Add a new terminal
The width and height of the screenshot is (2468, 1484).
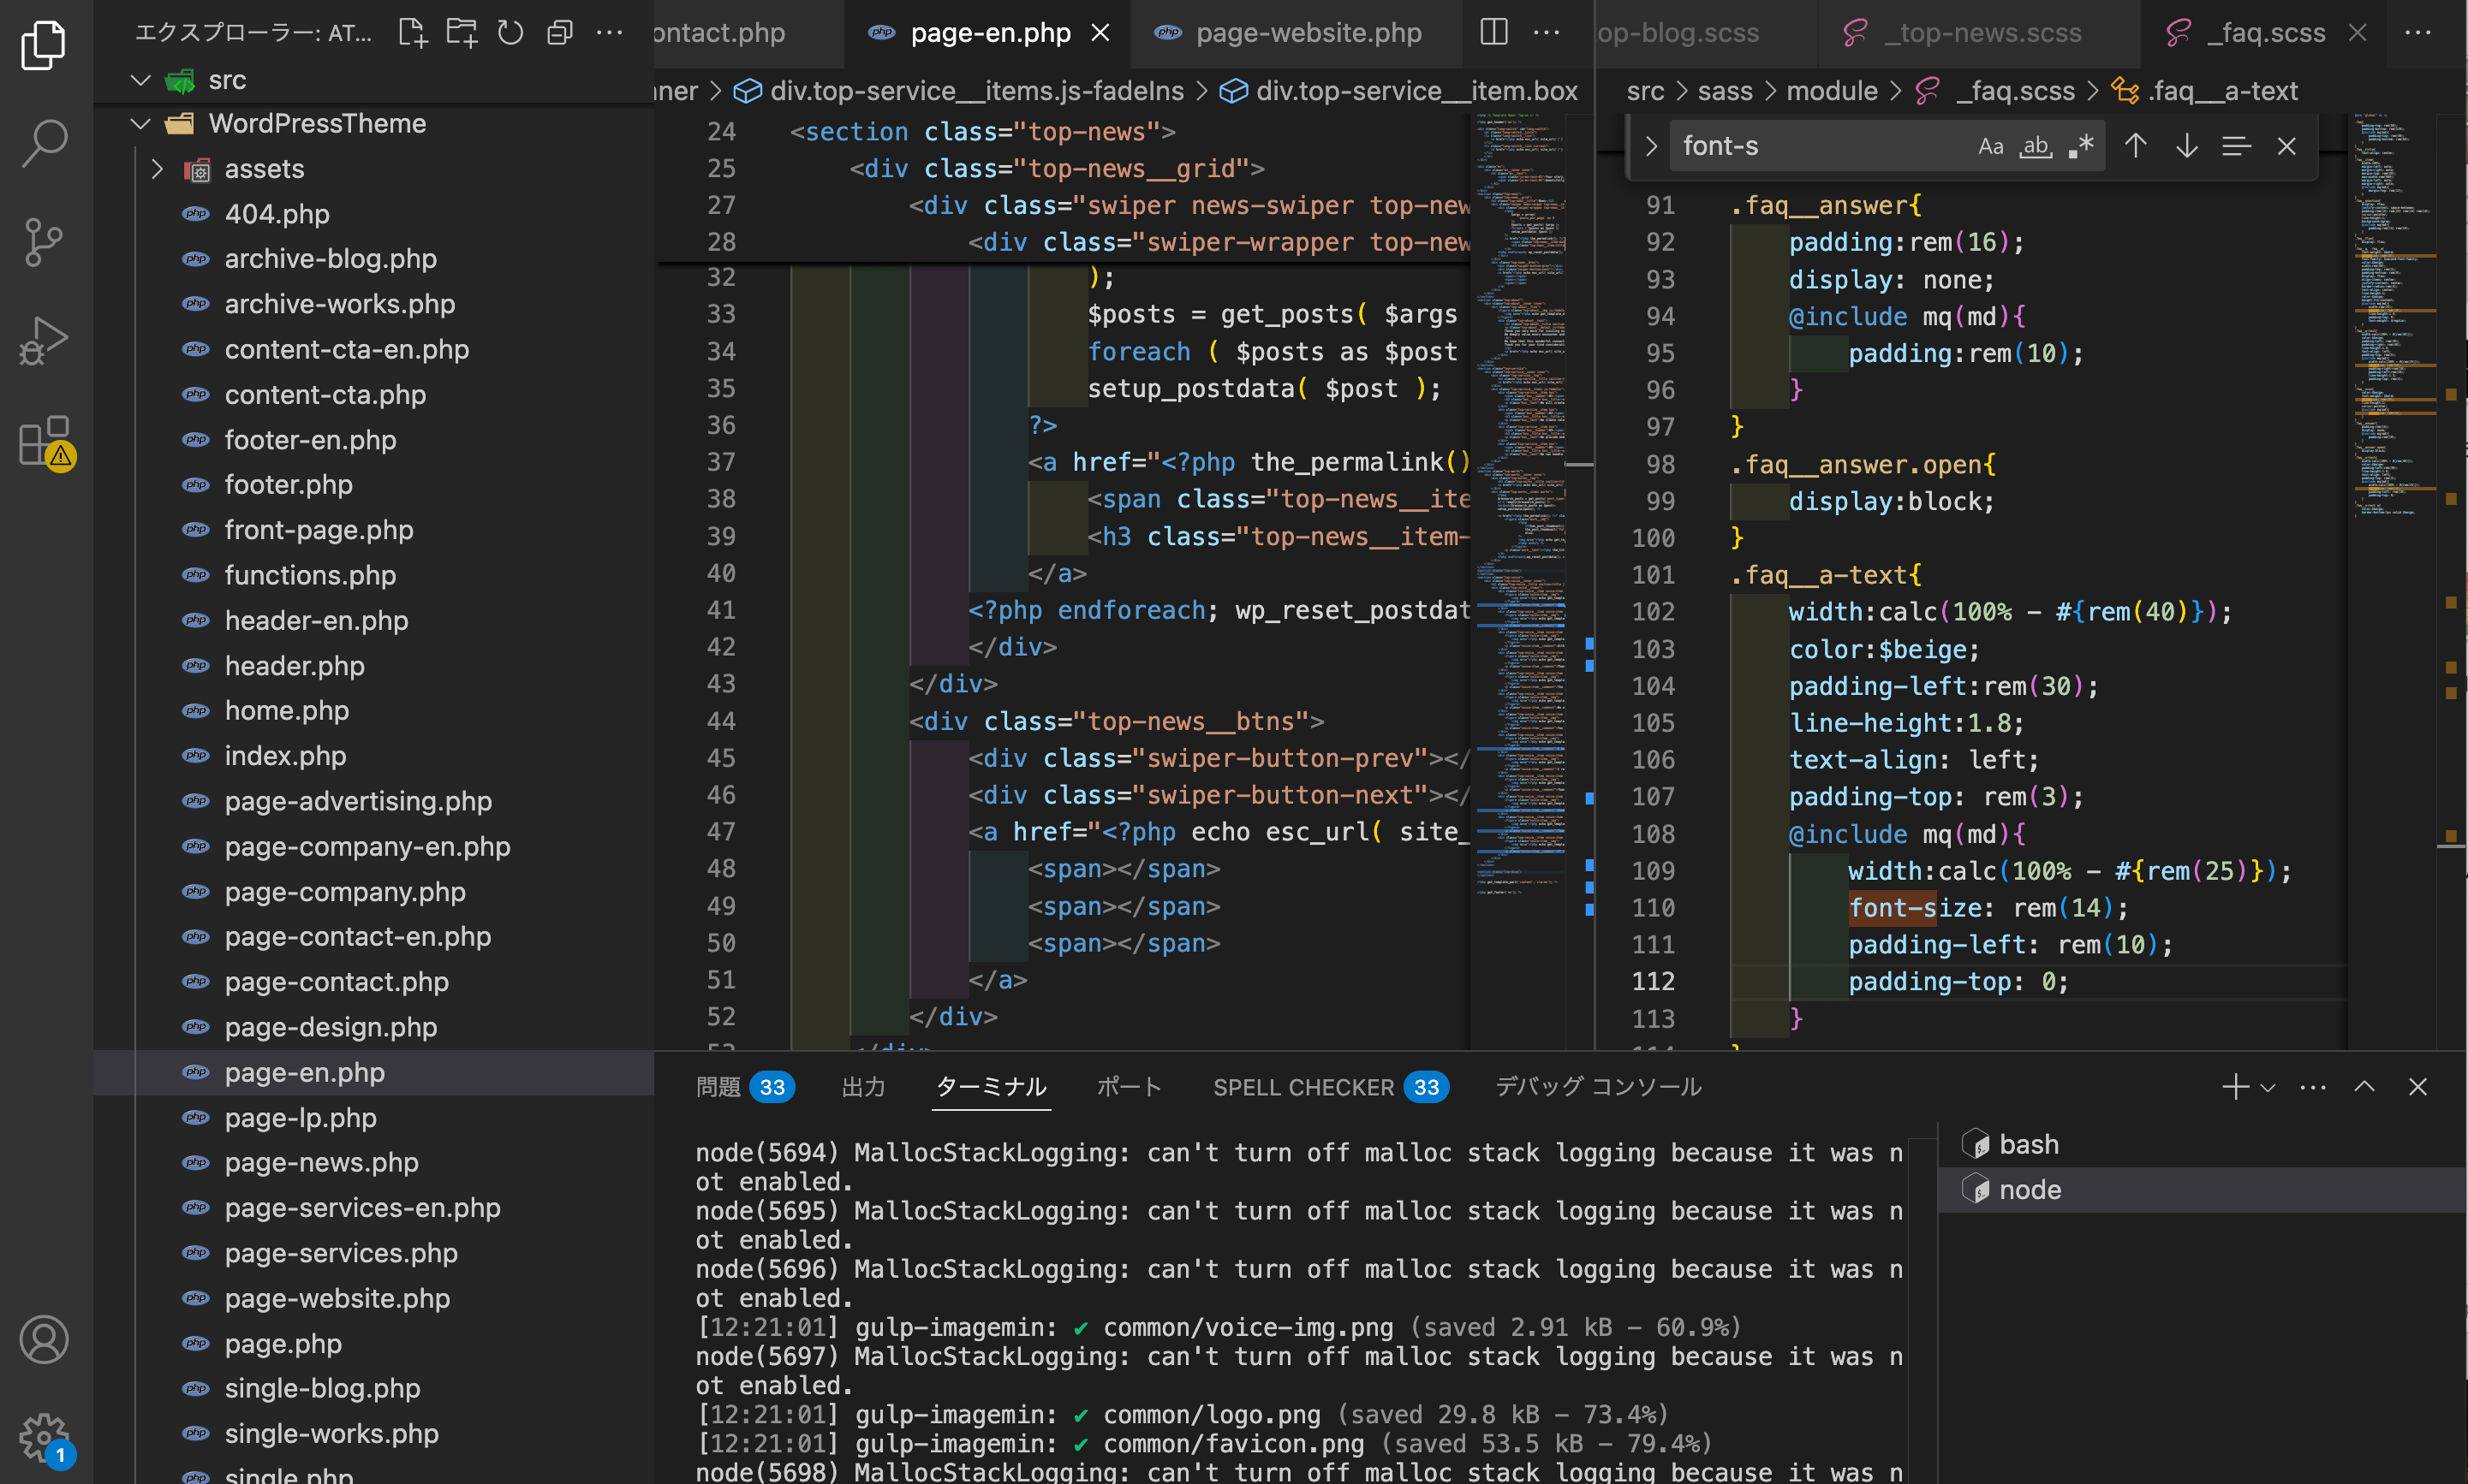2235,1087
